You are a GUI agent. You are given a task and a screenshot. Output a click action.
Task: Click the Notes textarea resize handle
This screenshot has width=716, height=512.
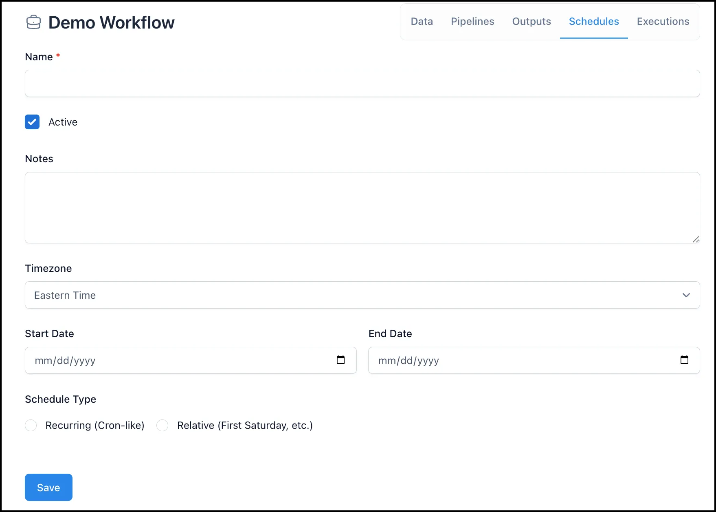coord(696,239)
